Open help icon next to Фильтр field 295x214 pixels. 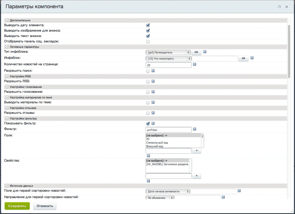pos(195,129)
